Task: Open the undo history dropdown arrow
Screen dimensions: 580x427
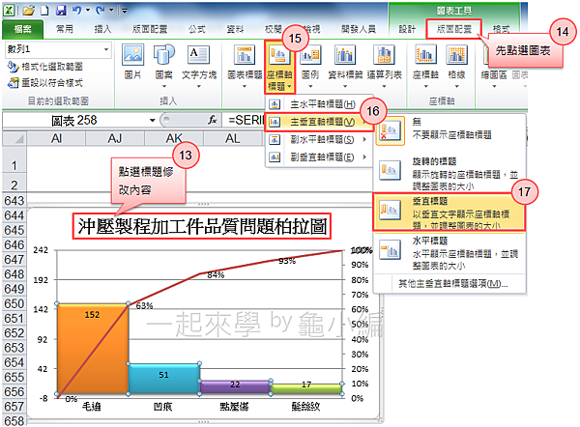Action: 88,11
